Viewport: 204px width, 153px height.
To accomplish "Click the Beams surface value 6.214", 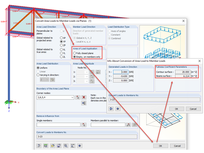I will [183, 76].
